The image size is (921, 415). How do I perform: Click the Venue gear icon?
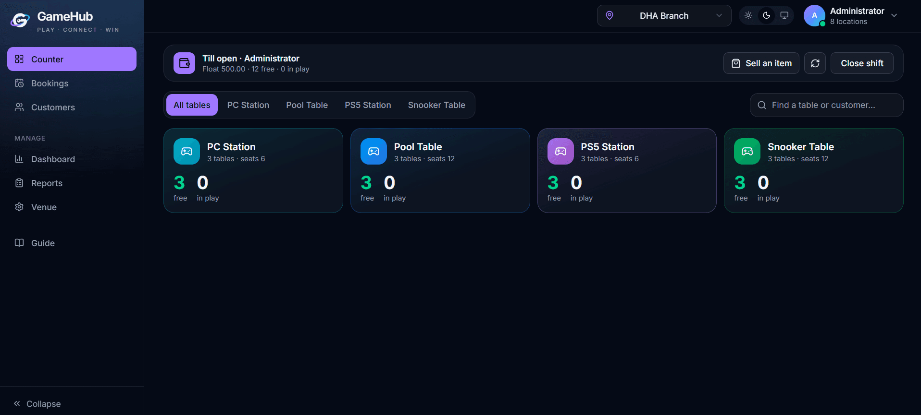[x=19, y=207]
